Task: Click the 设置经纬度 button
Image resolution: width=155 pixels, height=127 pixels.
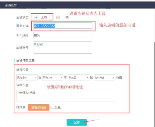Action: [x=39, y=107]
